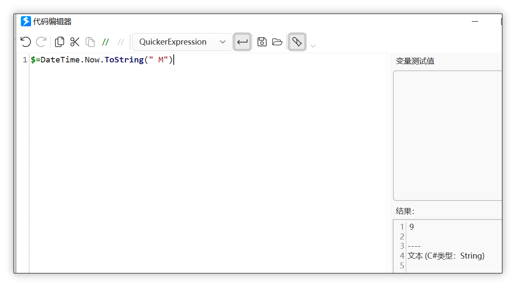
Task: Uncomment the line with gray // icon
Action: 121,42
